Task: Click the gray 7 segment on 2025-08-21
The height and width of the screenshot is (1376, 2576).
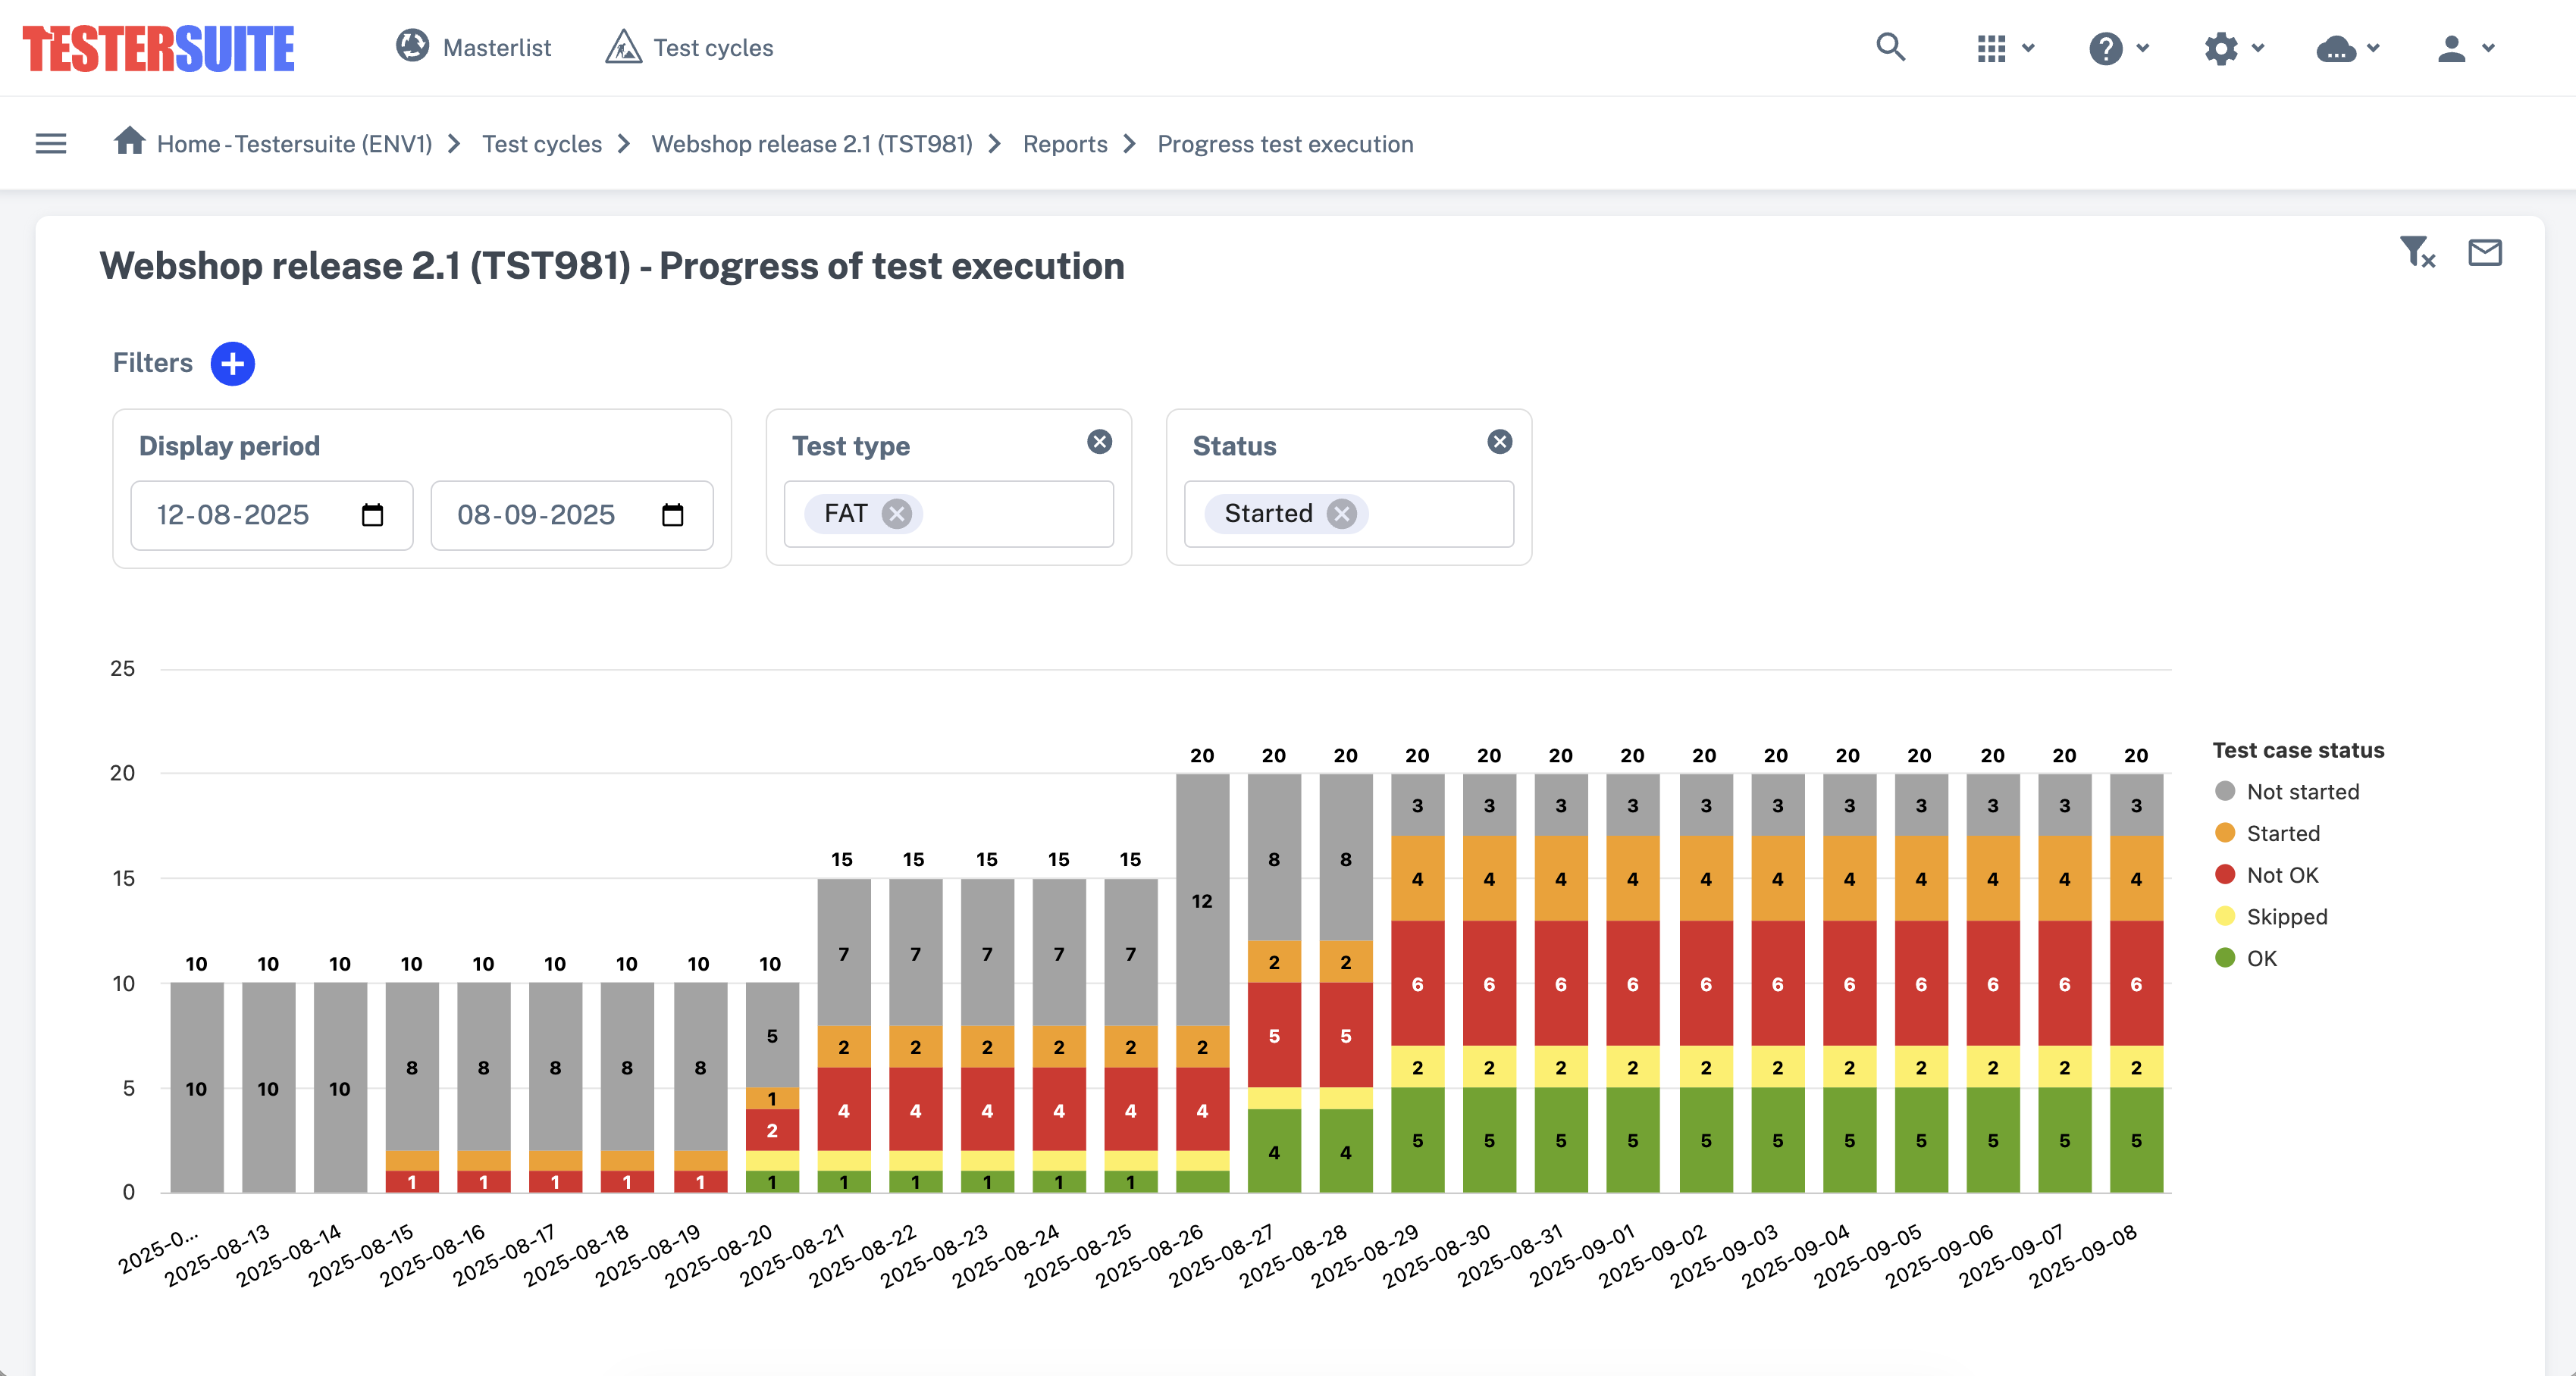Action: 843,953
